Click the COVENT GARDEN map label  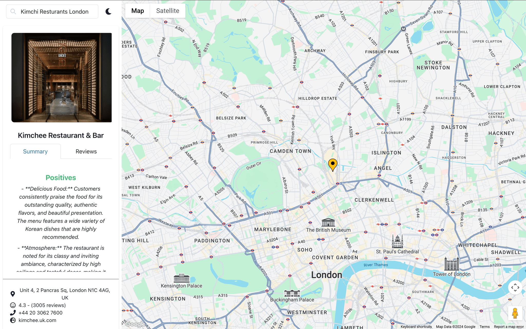pyautogui.click(x=335, y=257)
